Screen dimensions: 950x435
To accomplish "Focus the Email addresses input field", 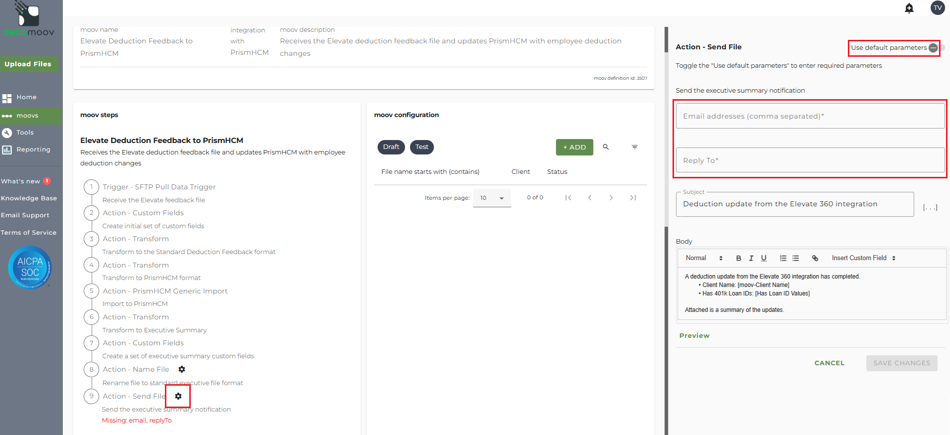I will tap(810, 116).
